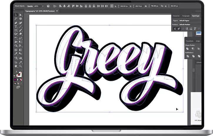The height and width of the screenshot is (136, 213).
Task: Select the Blend tool
Action: click(21, 54)
